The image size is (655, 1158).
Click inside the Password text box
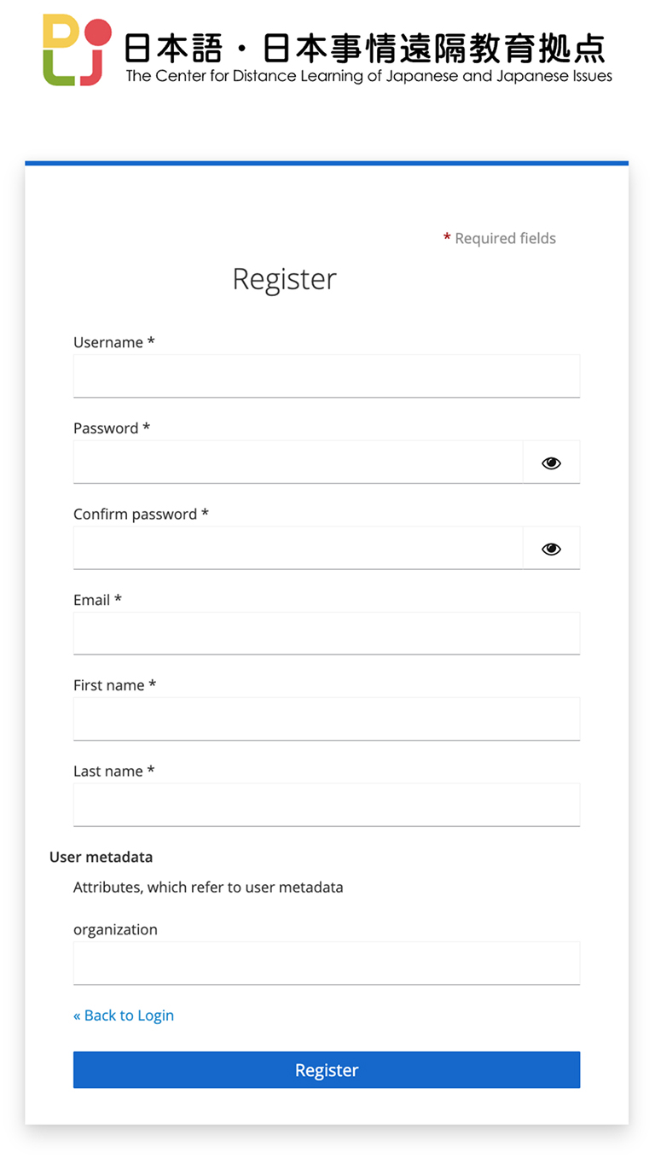(x=298, y=463)
